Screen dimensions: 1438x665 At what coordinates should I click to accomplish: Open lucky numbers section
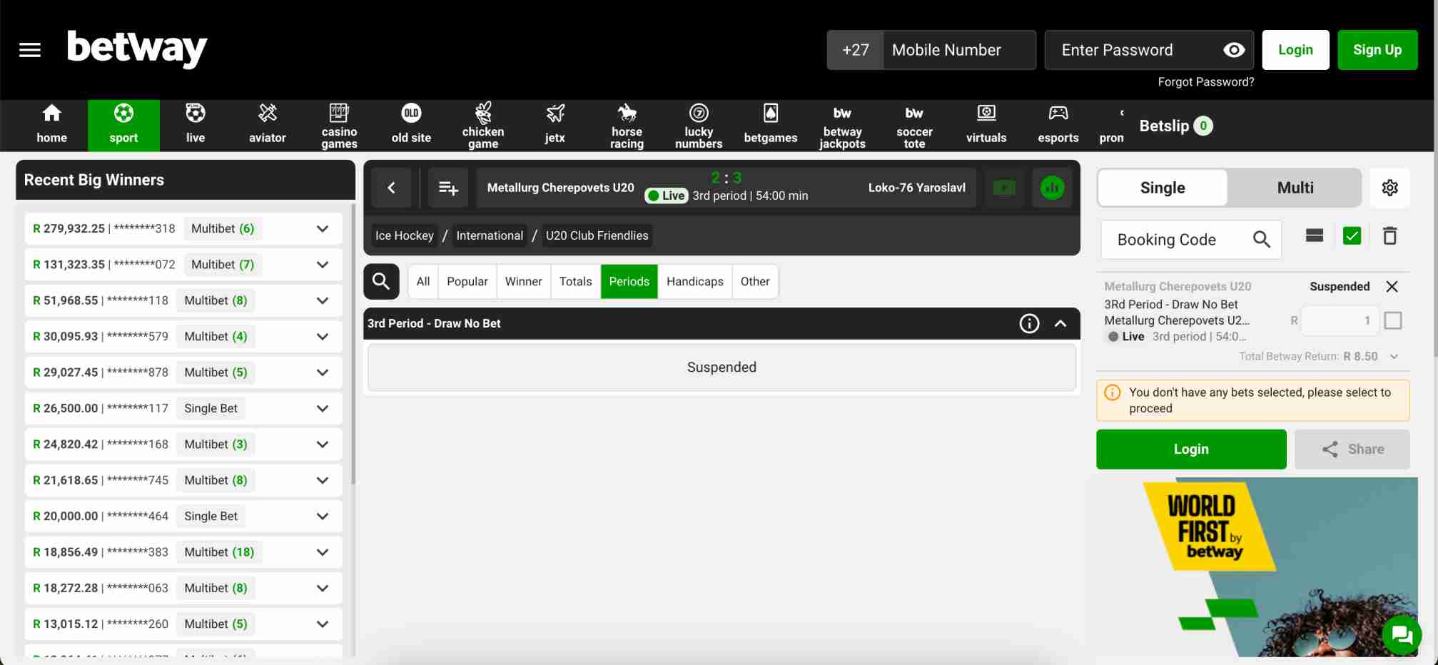coord(699,125)
